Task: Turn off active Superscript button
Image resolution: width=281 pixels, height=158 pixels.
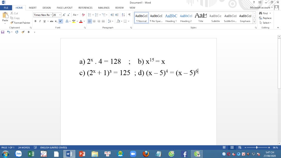Action: pyautogui.click(x=61, y=21)
